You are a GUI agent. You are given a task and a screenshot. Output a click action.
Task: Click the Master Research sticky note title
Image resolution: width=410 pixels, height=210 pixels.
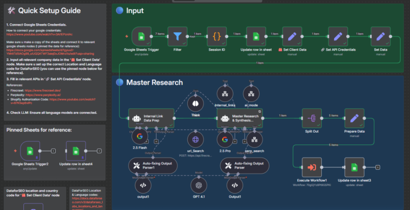(154, 83)
